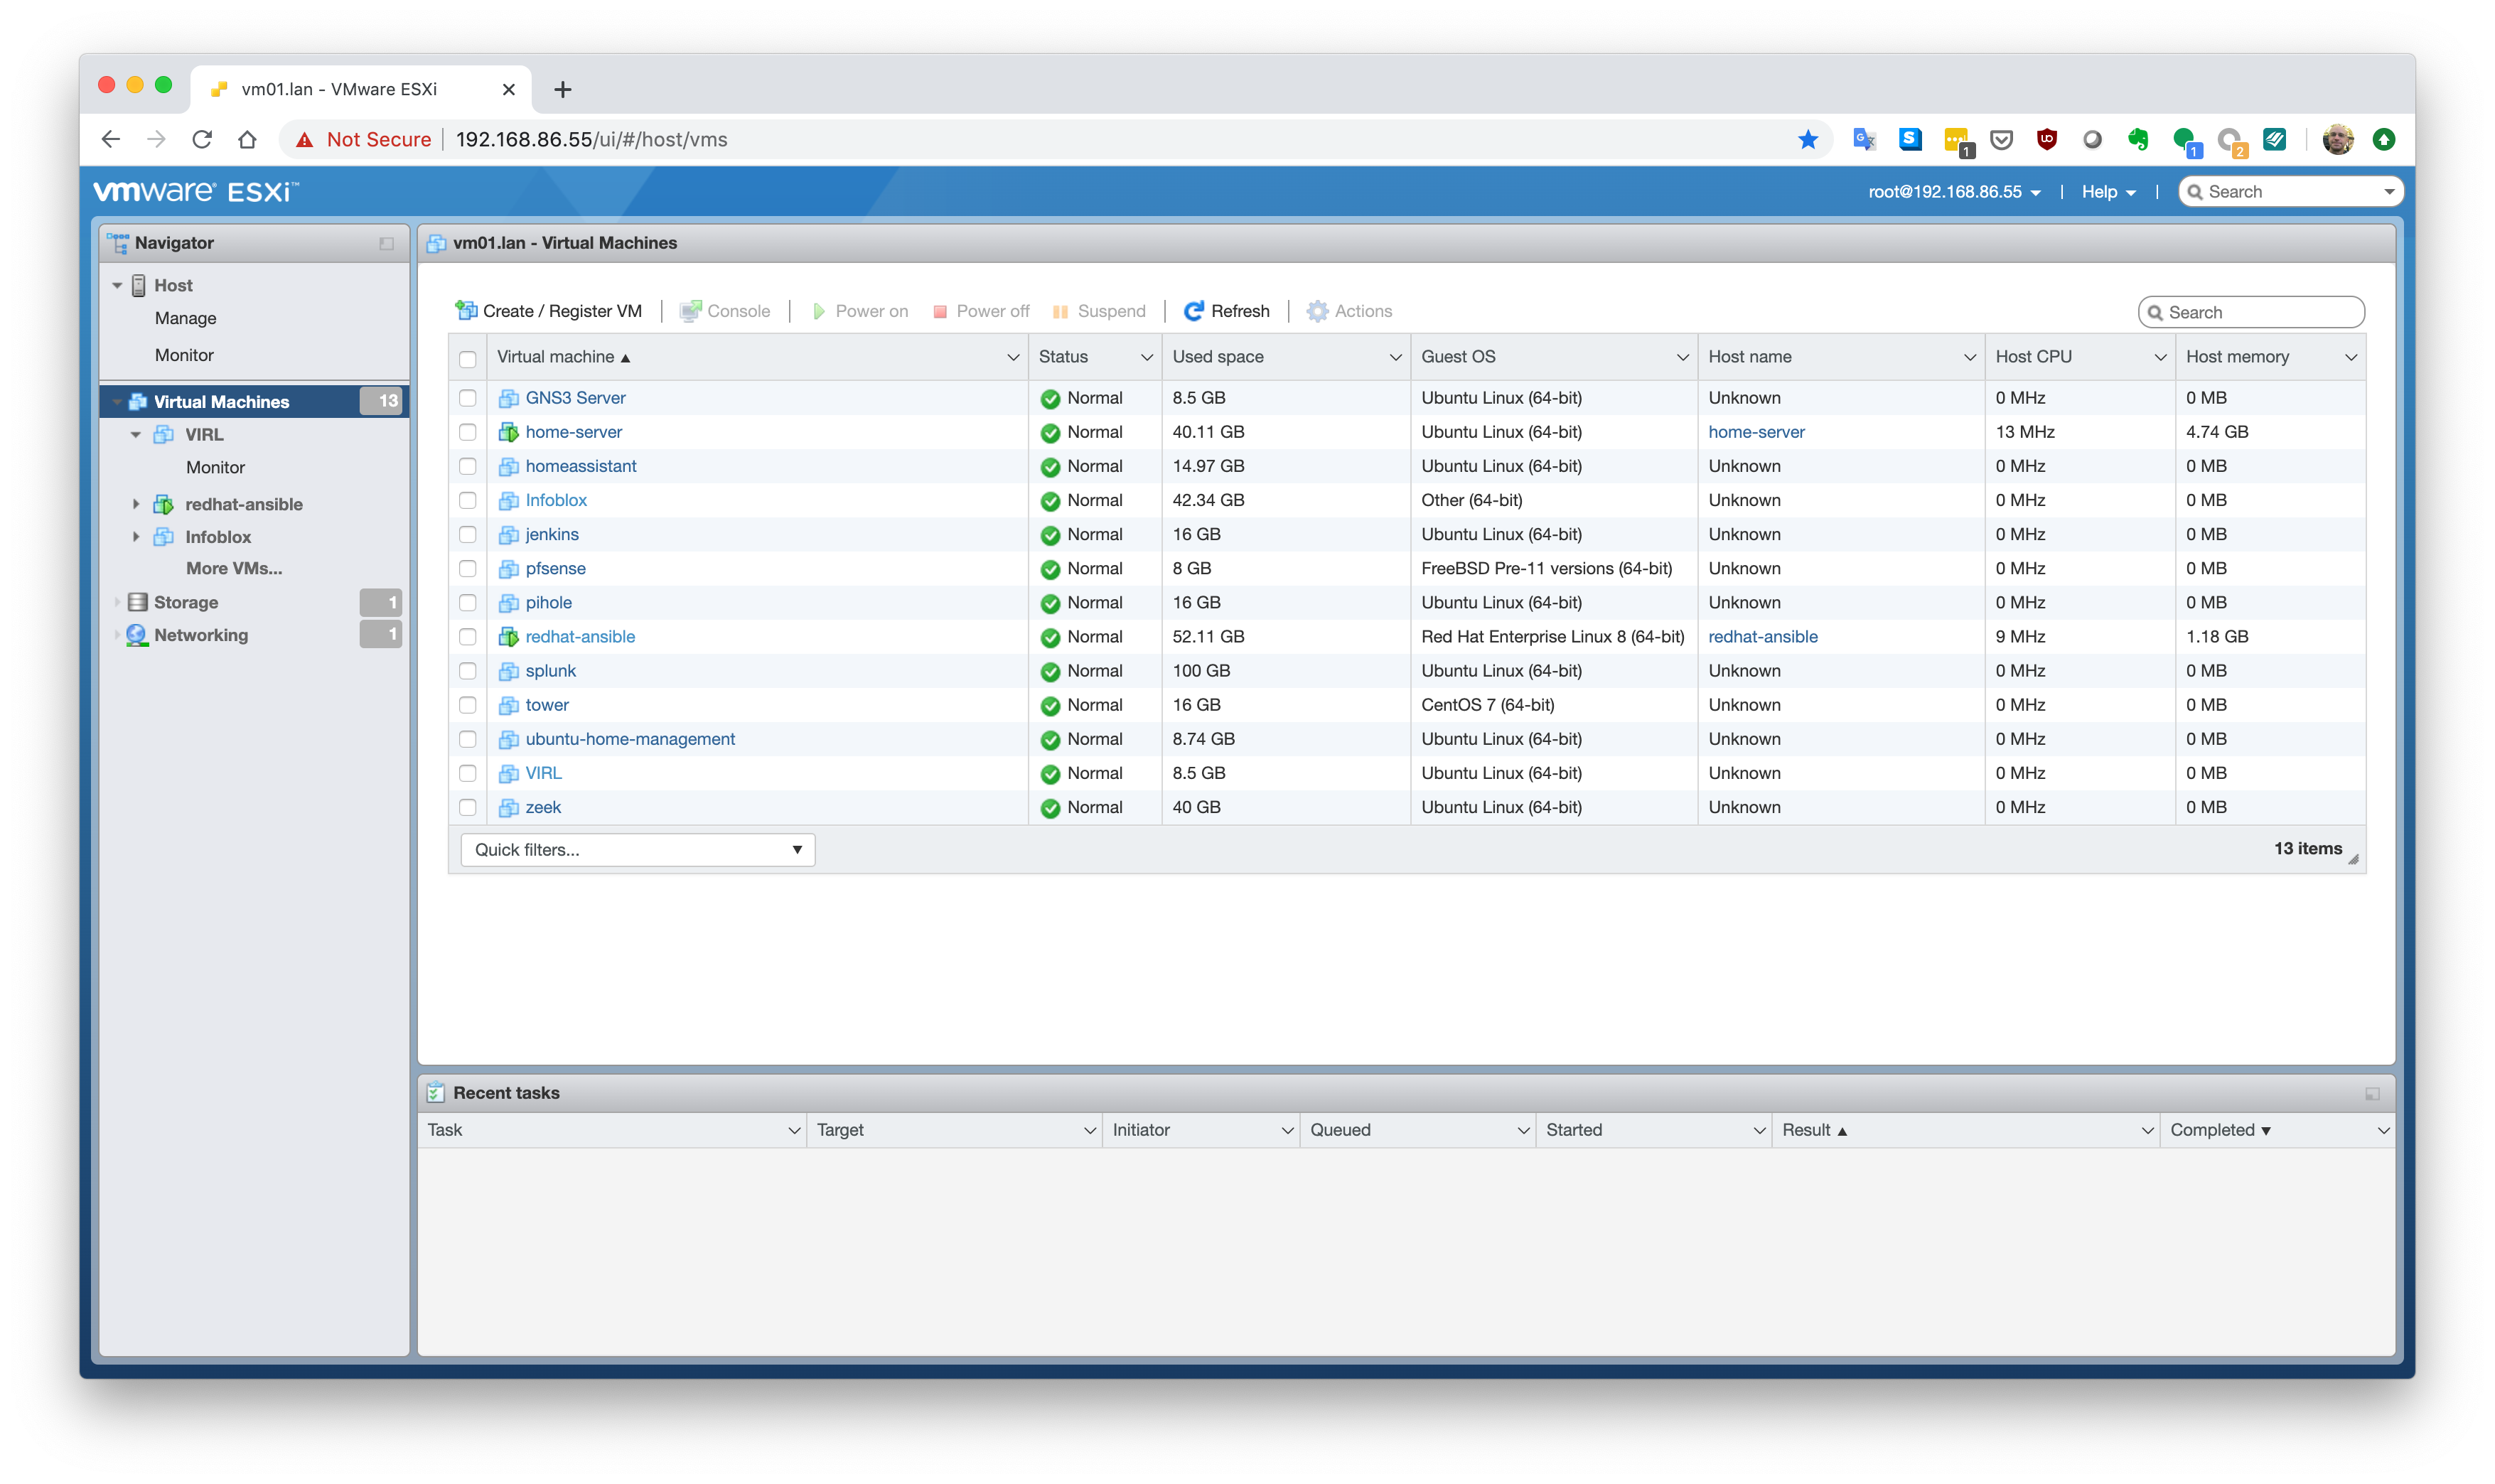
Task: Minimize the Recent tasks panel icon
Action: (x=2372, y=1094)
